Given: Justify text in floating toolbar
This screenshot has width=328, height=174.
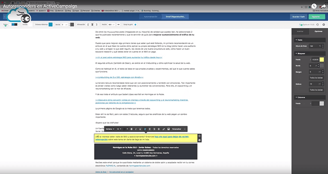Looking at the screenshot, I should pos(159,129).
